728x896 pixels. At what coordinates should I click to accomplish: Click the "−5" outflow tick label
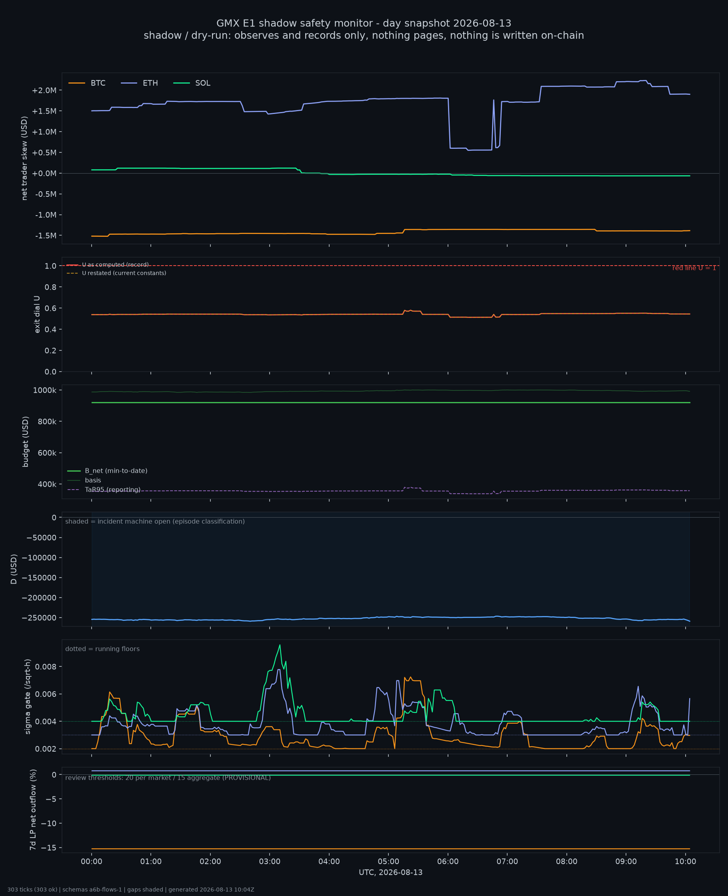coord(51,799)
